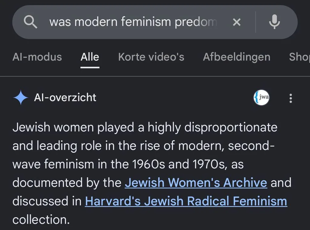Focus the 'was modern feminism' search field
This screenshot has width=310, height=230.
point(133,22)
